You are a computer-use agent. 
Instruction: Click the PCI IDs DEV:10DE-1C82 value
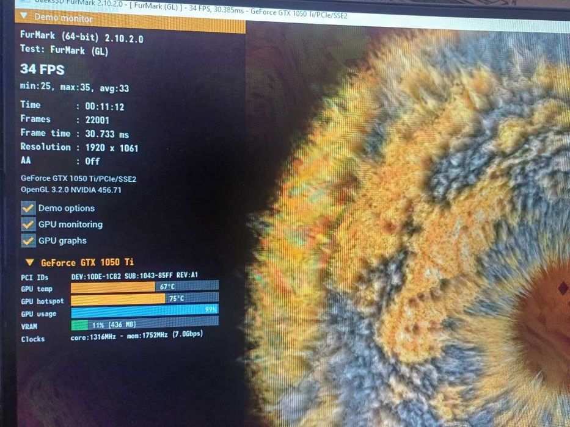tap(134, 276)
